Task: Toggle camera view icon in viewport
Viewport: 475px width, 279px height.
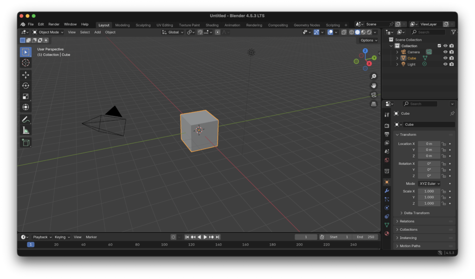Action: click(373, 95)
